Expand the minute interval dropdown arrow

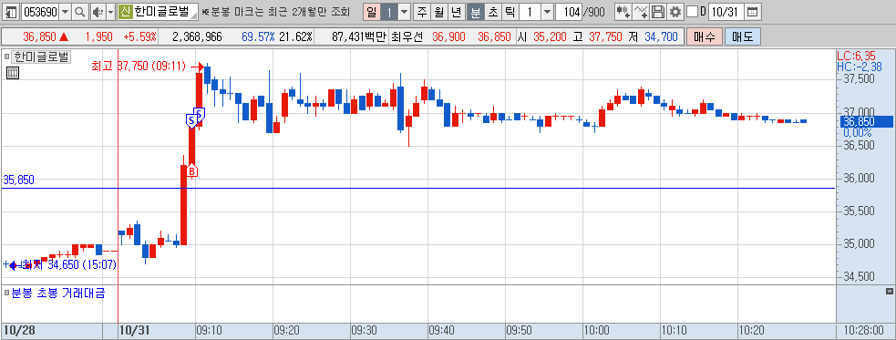point(547,12)
